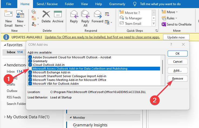
Task: Click Reply All
Action: point(85,19)
